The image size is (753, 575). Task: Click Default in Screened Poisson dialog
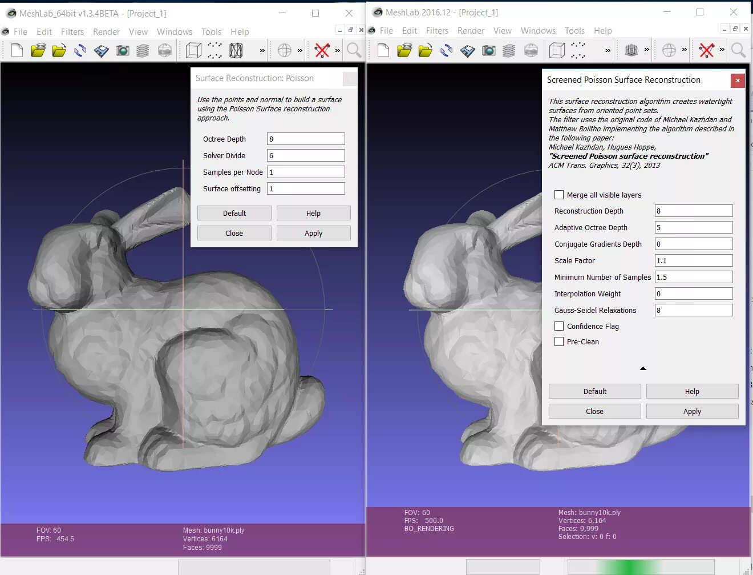coord(595,391)
